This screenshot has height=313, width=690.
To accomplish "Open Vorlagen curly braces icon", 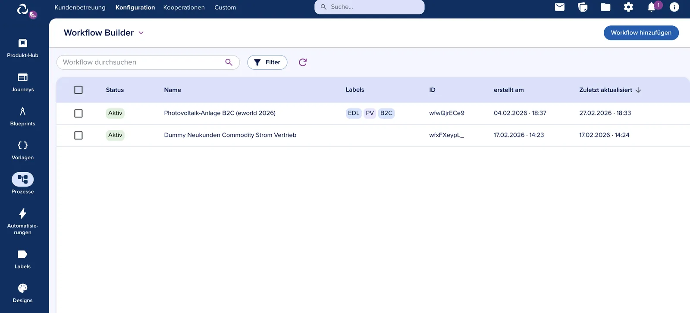I will pos(22,145).
